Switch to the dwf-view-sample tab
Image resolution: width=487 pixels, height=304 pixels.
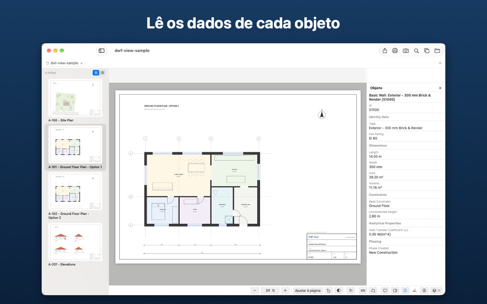tap(64, 63)
